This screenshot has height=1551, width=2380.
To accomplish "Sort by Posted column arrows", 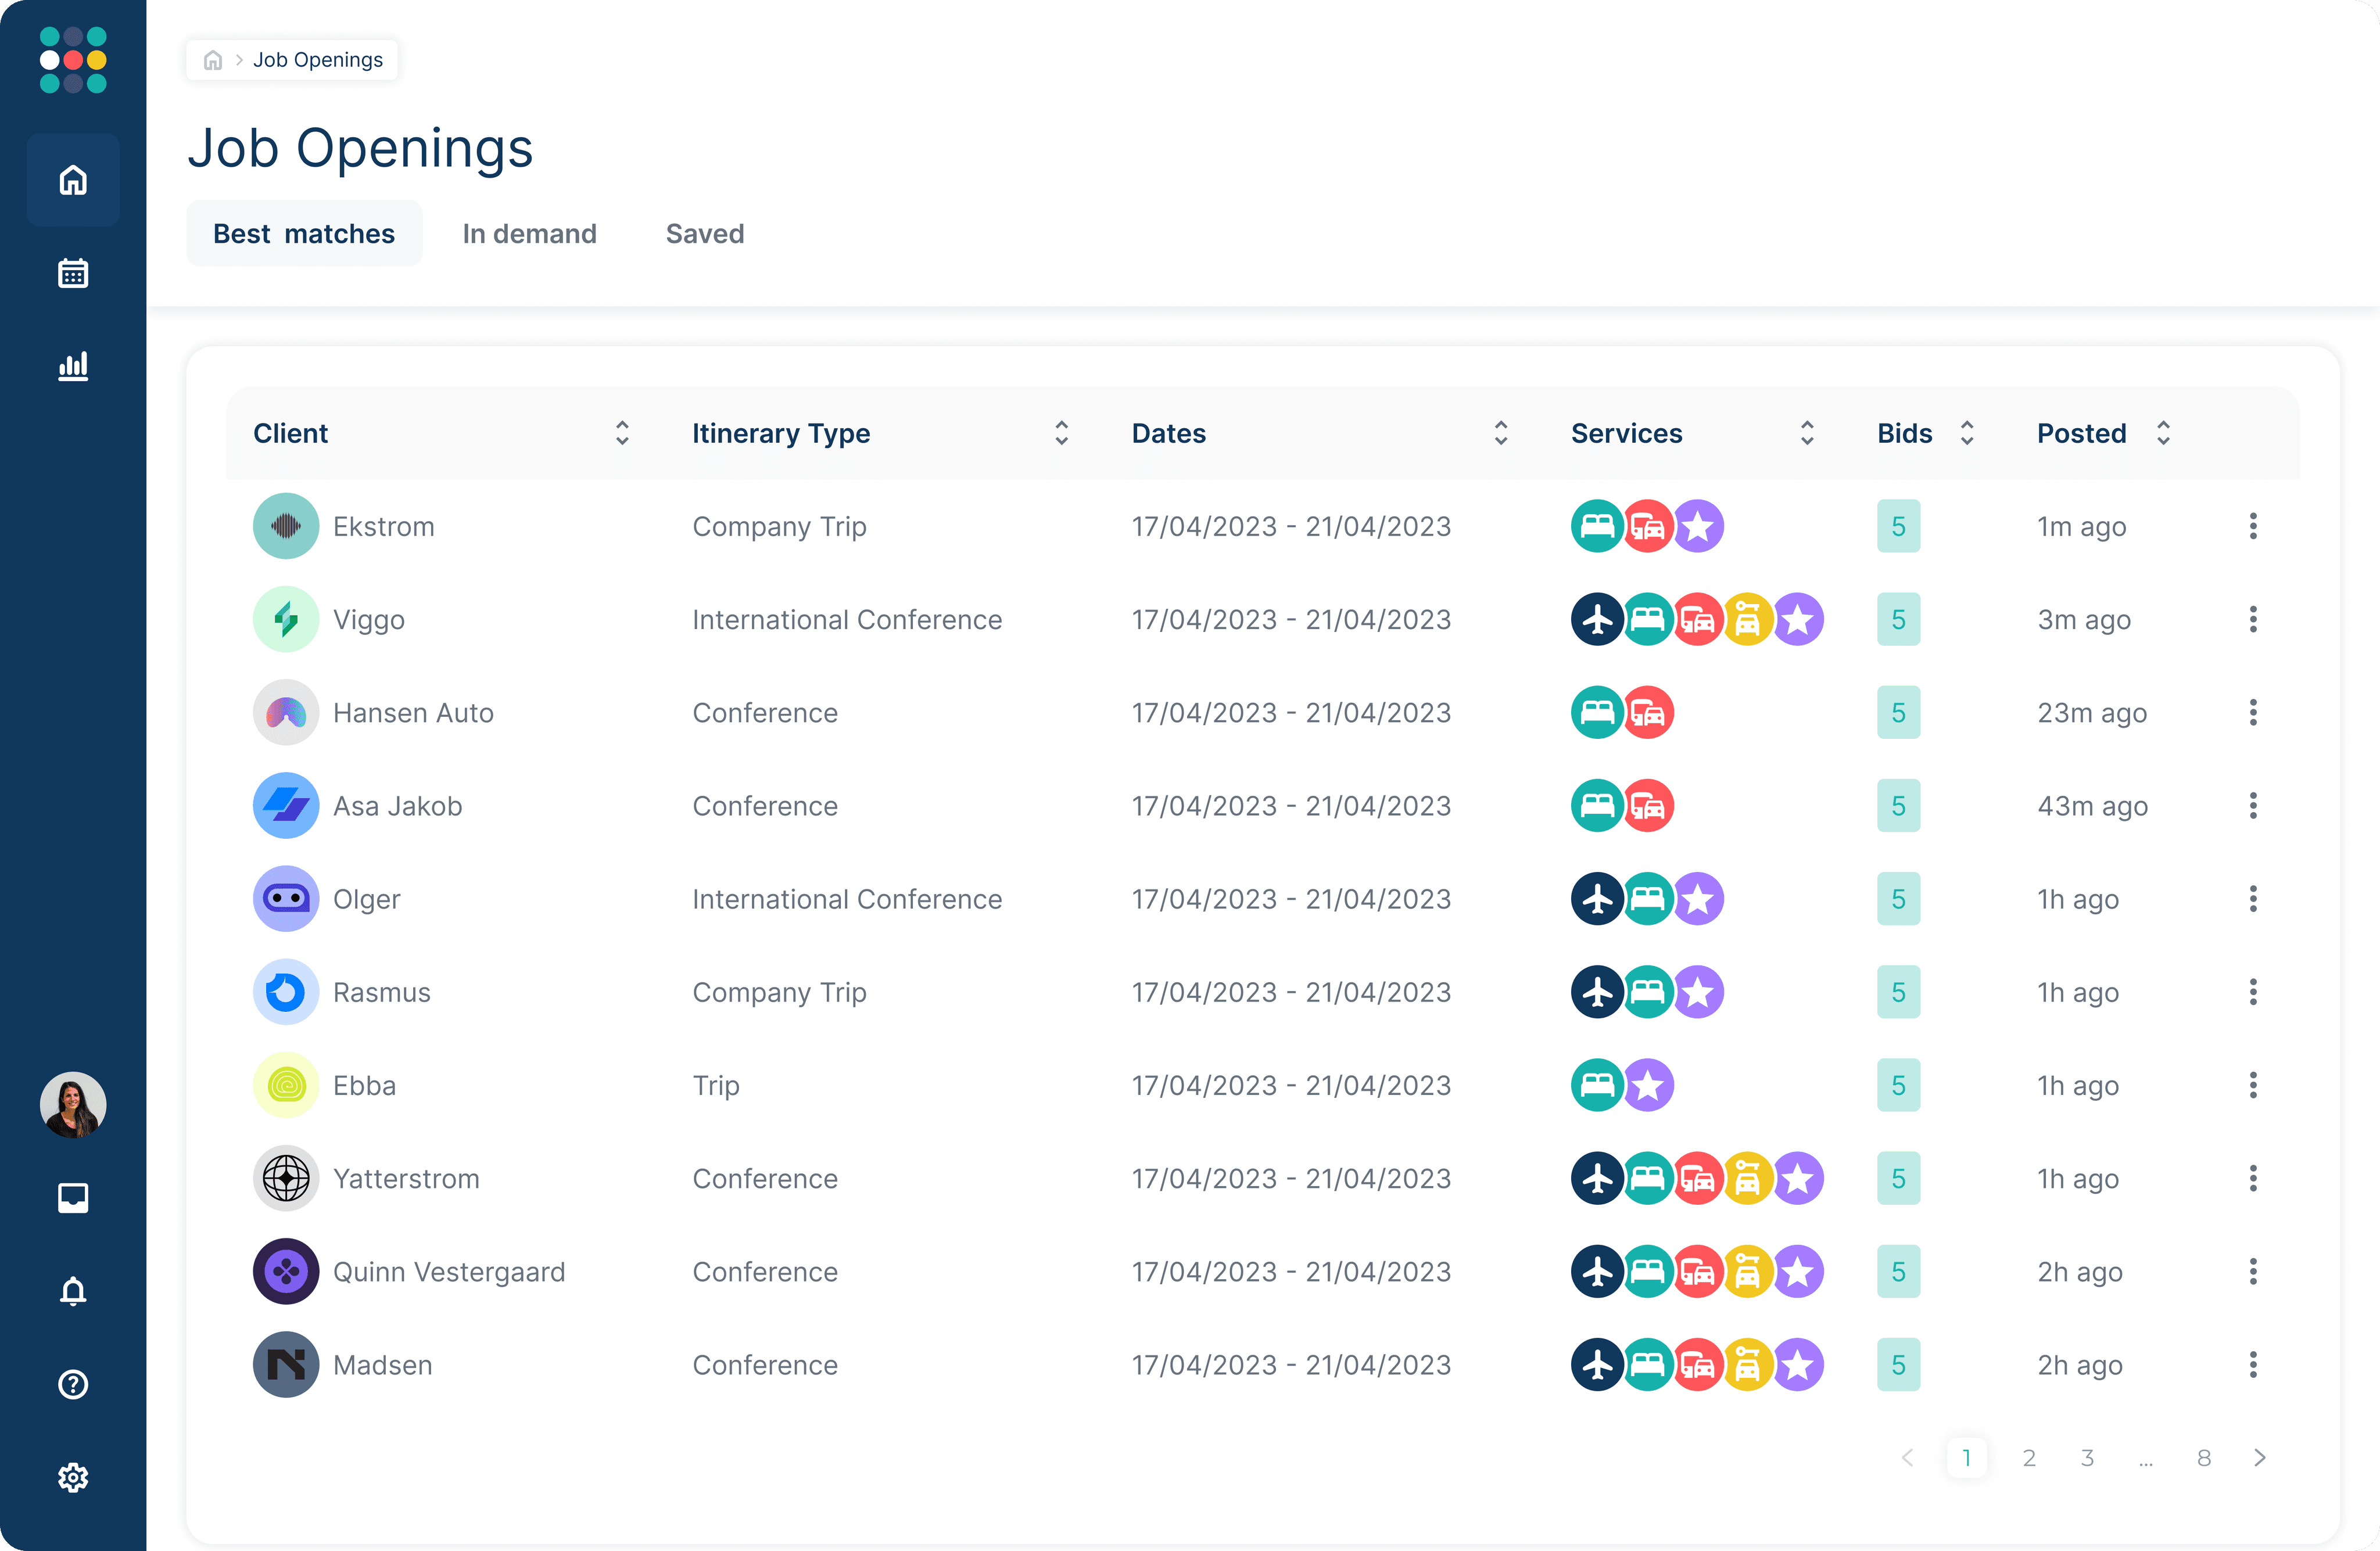I will coord(2163,433).
